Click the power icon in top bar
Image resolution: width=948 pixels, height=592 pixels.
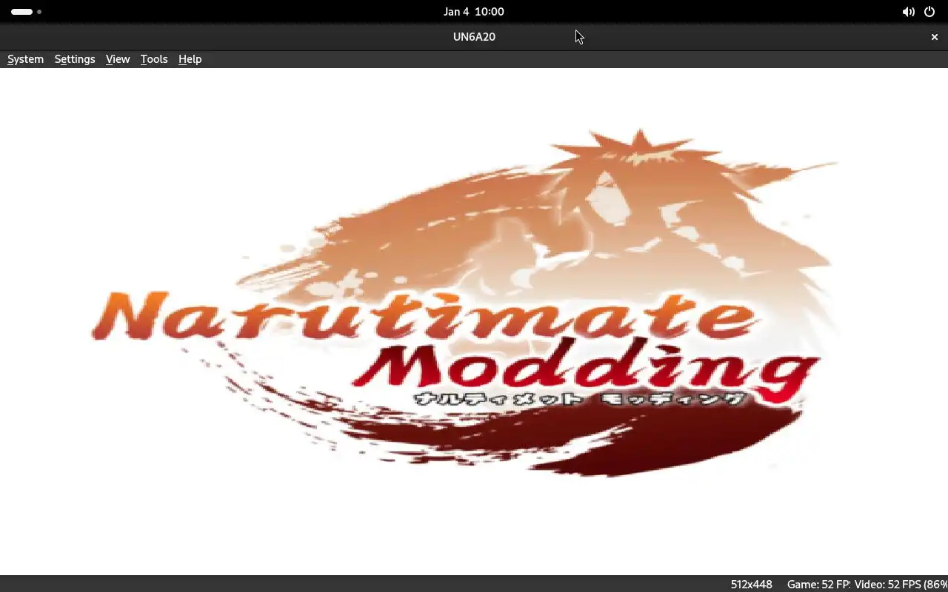(929, 12)
